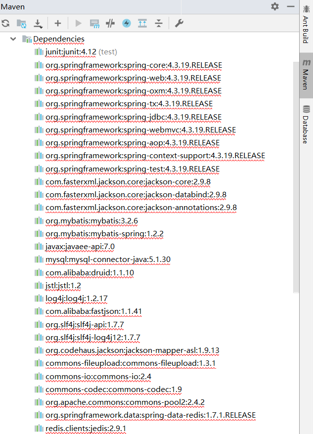
Task: Select log4j:log4j:1.2.17 dependency
Action: (x=71, y=299)
